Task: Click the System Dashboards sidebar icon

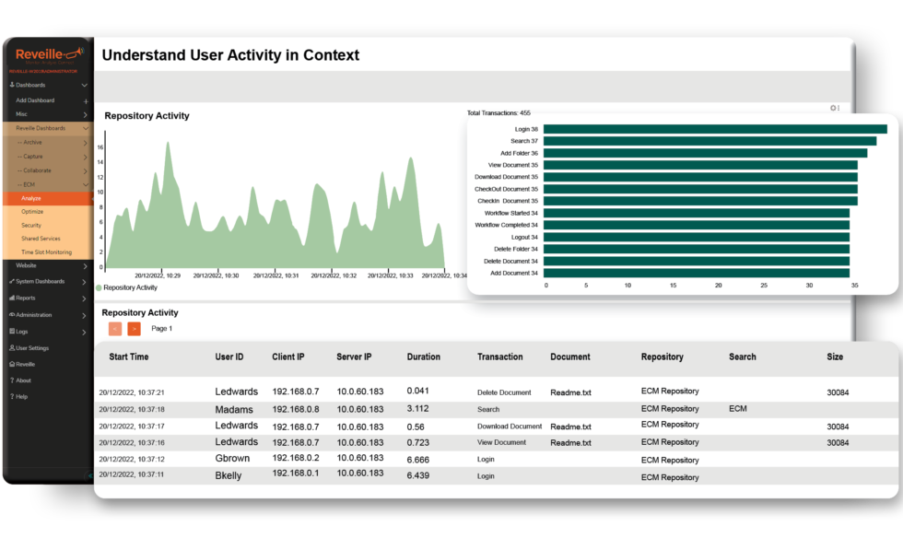Action: (x=11, y=282)
